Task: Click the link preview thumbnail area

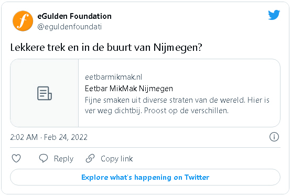Action: [45, 93]
